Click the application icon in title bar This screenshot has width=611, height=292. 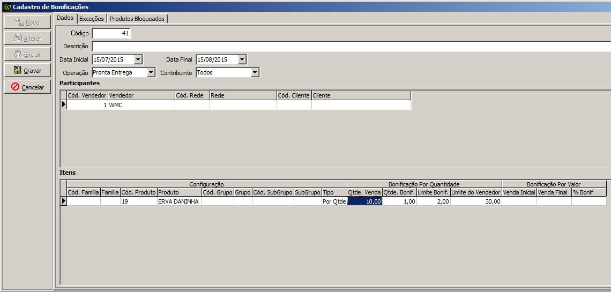[x=6, y=7]
